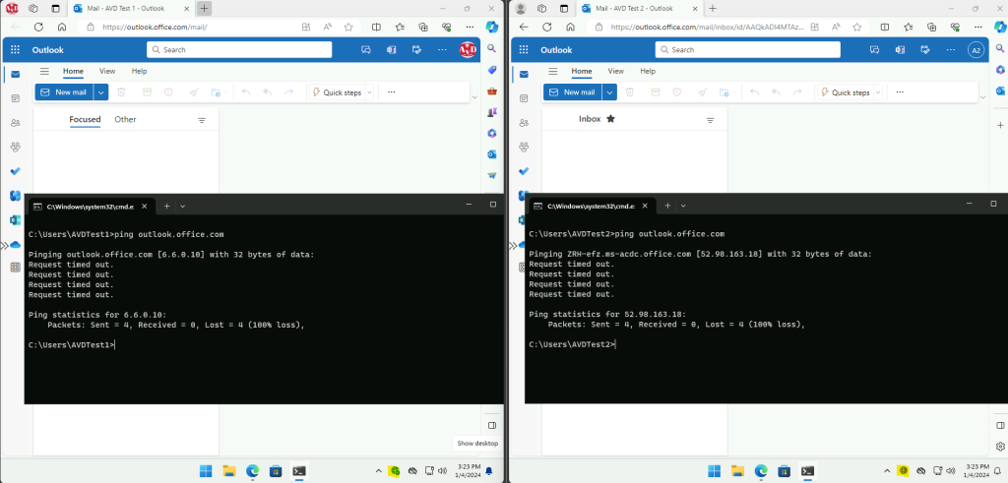This screenshot has height=483, width=1008.
Task: Open Tools briefcase in AVD Test 1 Edge sidebar
Action: (492, 91)
